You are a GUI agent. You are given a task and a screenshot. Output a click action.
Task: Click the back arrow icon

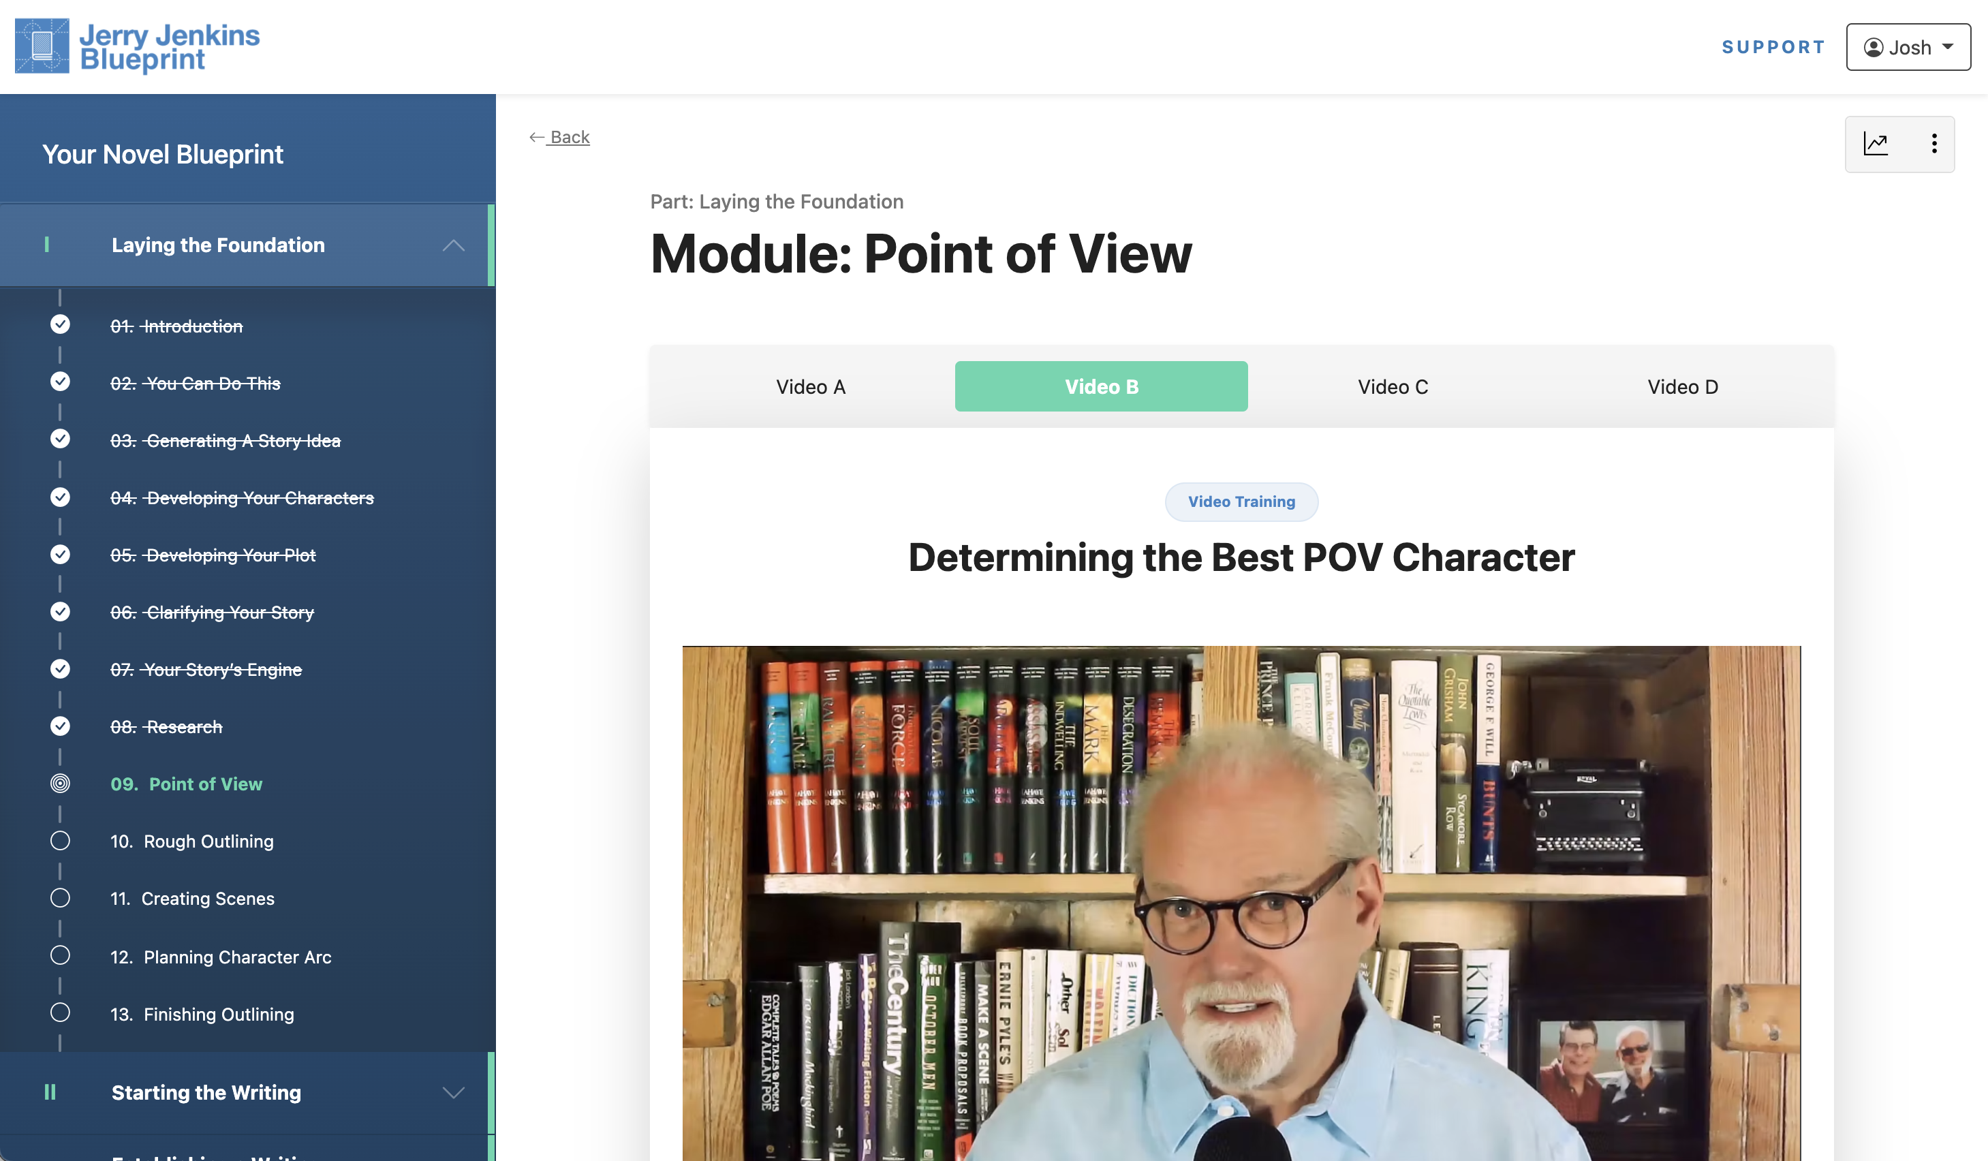(536, 137)
